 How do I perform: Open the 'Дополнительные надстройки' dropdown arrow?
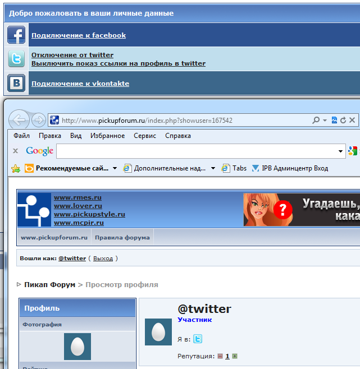tap(213, 168)
